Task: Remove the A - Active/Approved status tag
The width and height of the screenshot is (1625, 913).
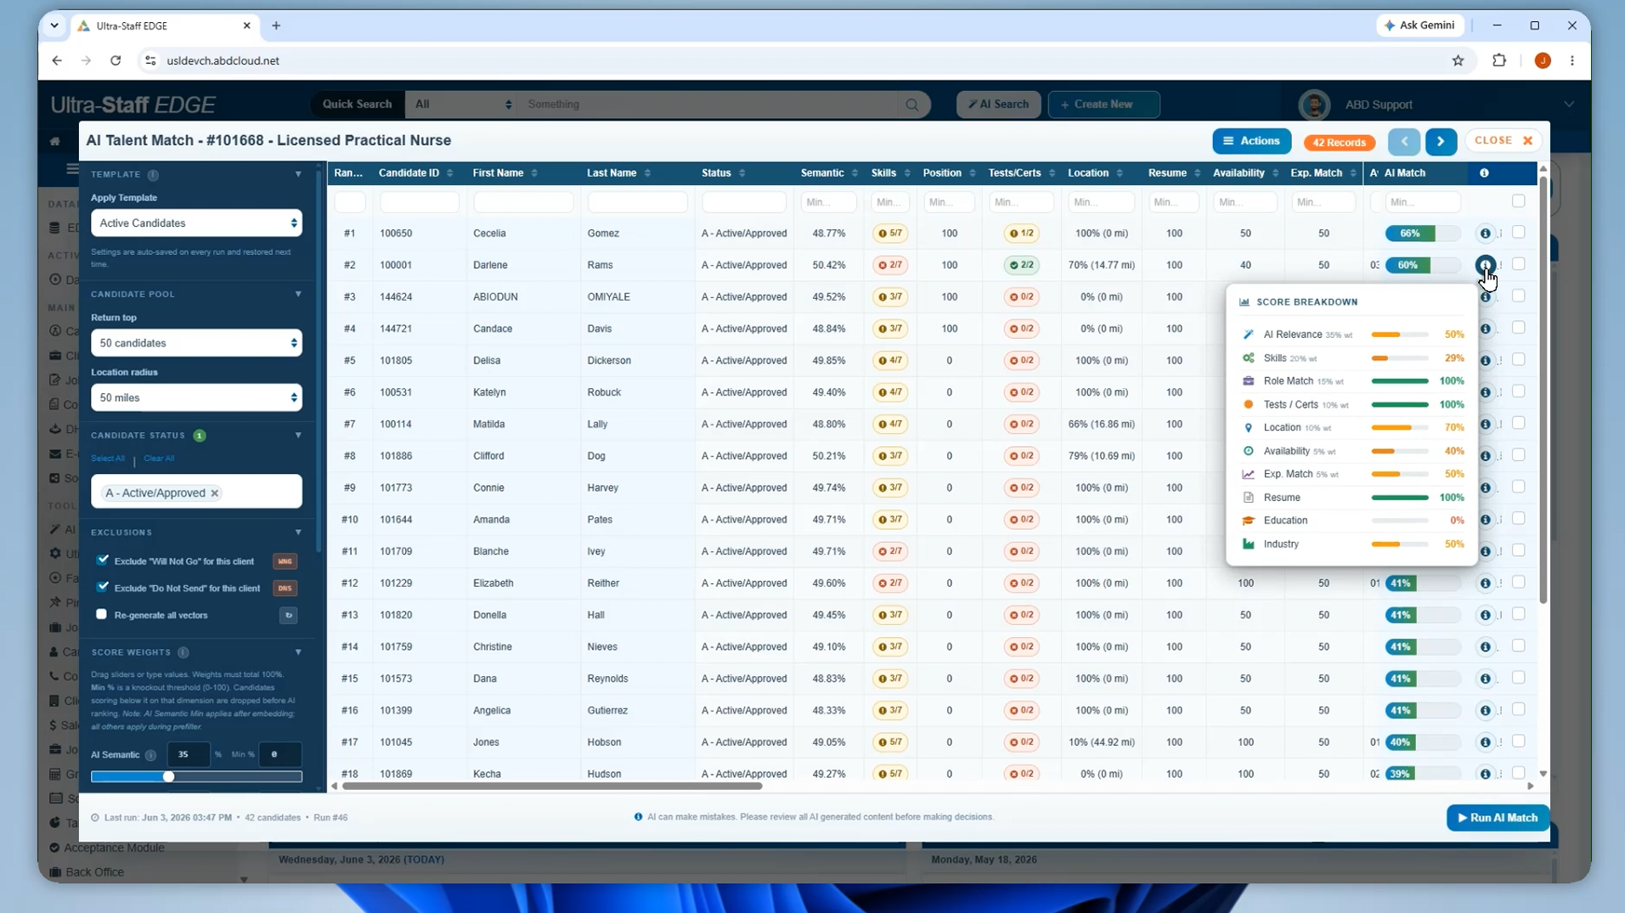Action: (215, 493)
